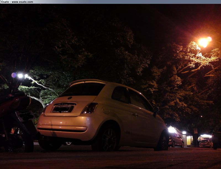Click the 'Esato - www.esato.com' header text
This screenshot has height=169, width=221.
coord(17,2)
